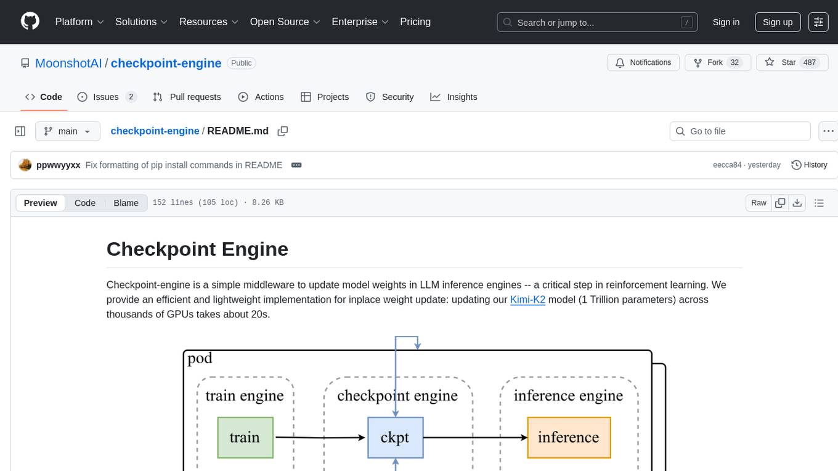Open ppwwyyxx author avatar

point(25,165)
